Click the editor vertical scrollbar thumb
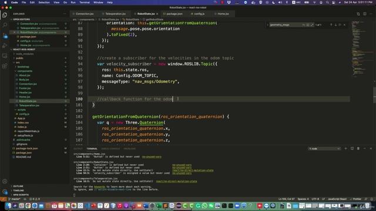This screenshot has height=211, width=376. click(374, 95)
